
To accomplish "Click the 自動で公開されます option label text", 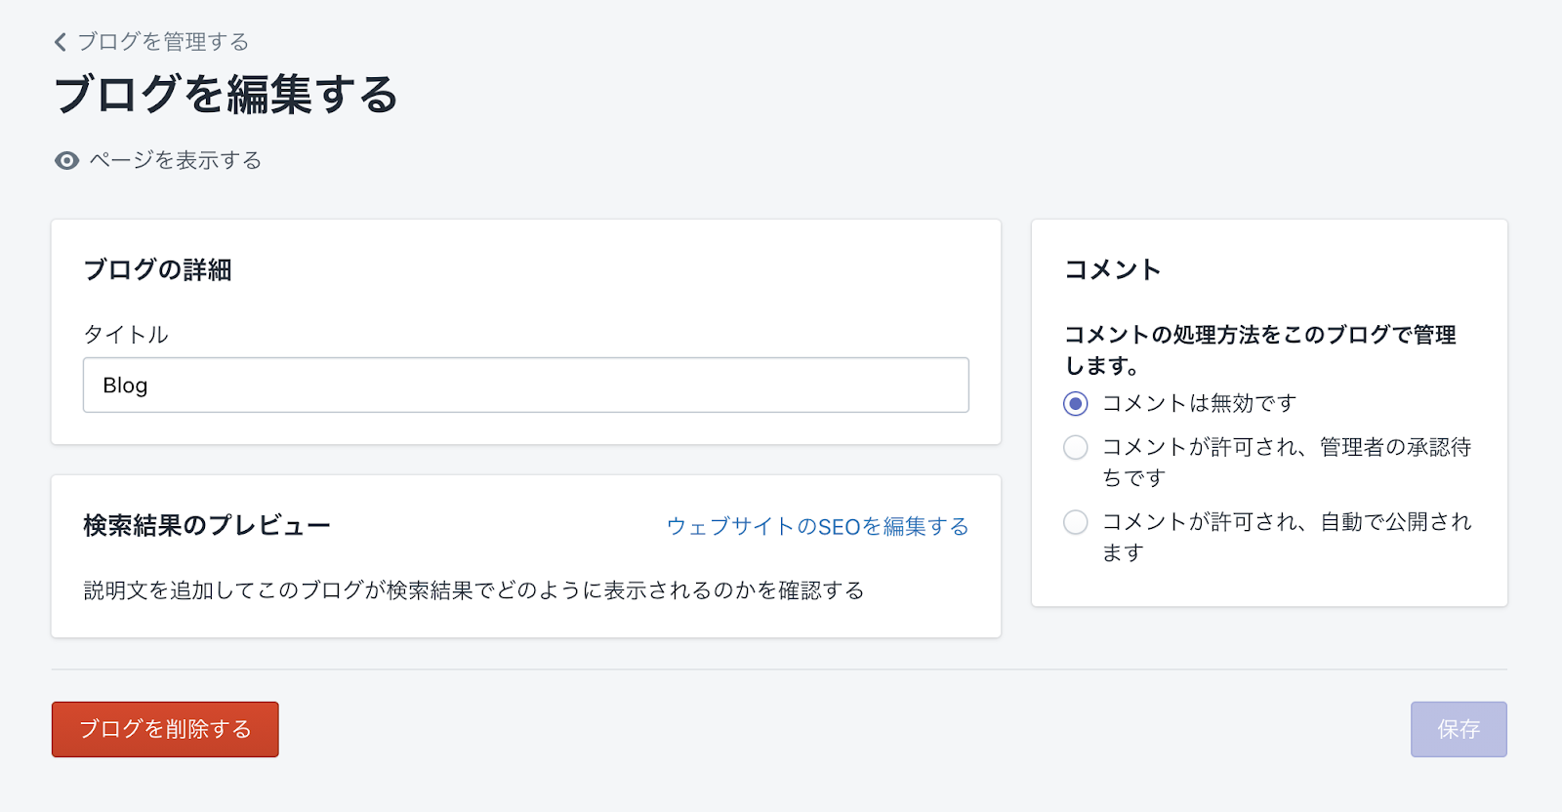I will click(x=1286, y=537).
